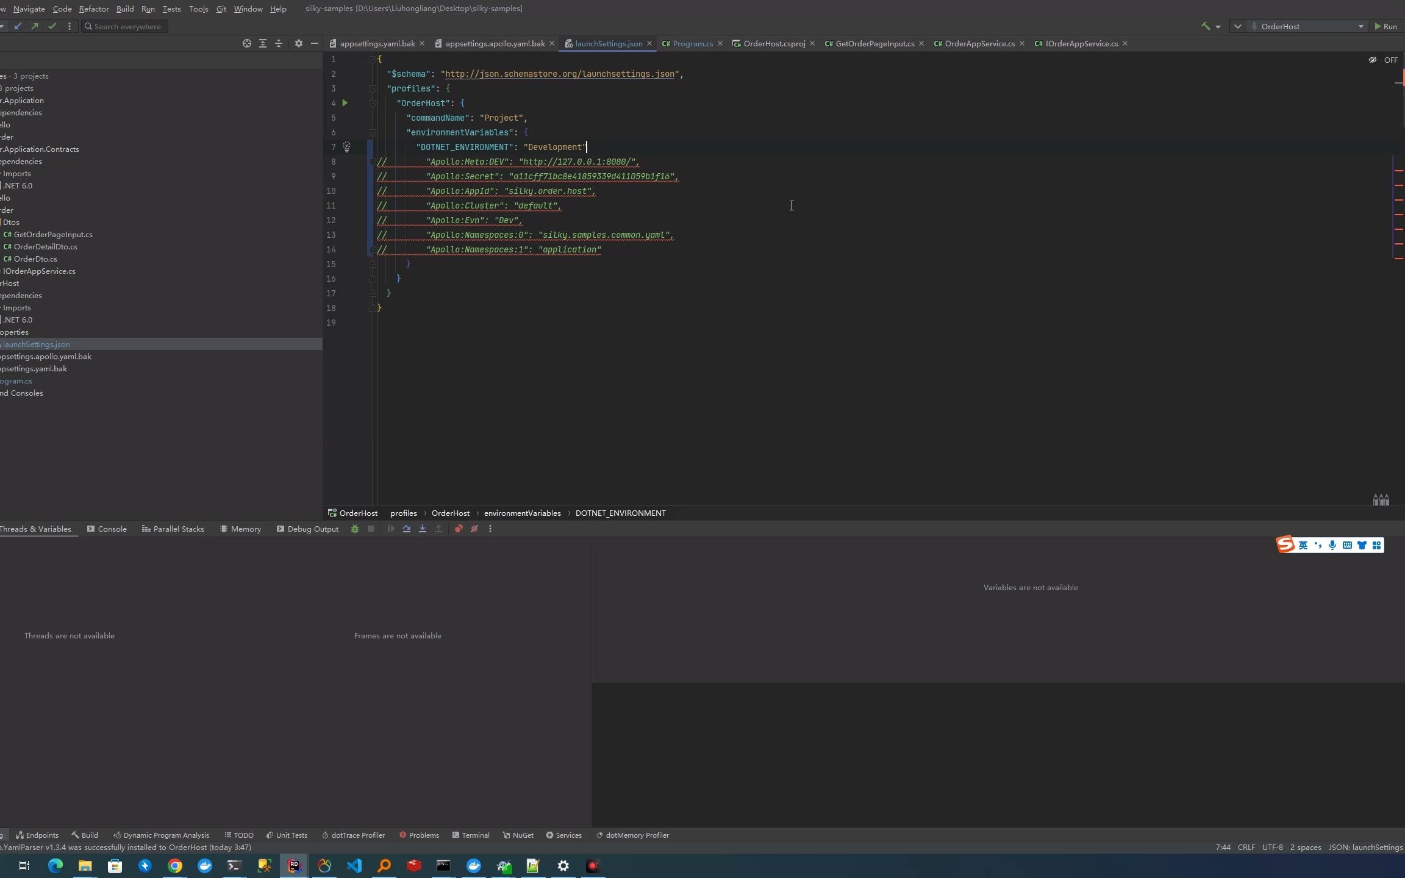The image size is (1405, 878).
Task: Select OrderDetailDto.cs in the explorer tree
Action: (x=45, y=247)
